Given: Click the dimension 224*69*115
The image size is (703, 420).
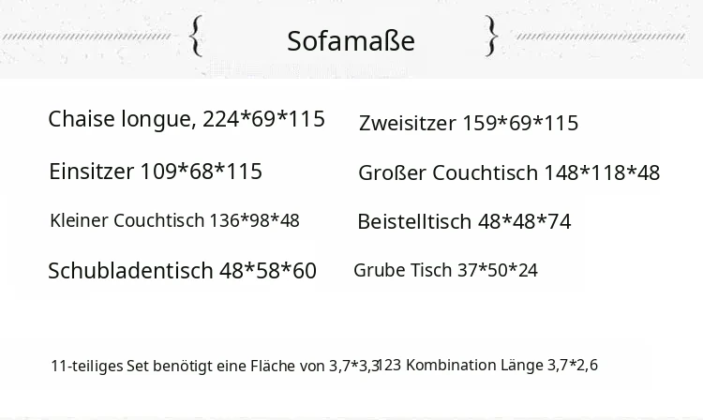Looking at the screenshot, I should (x=263, y=119).
